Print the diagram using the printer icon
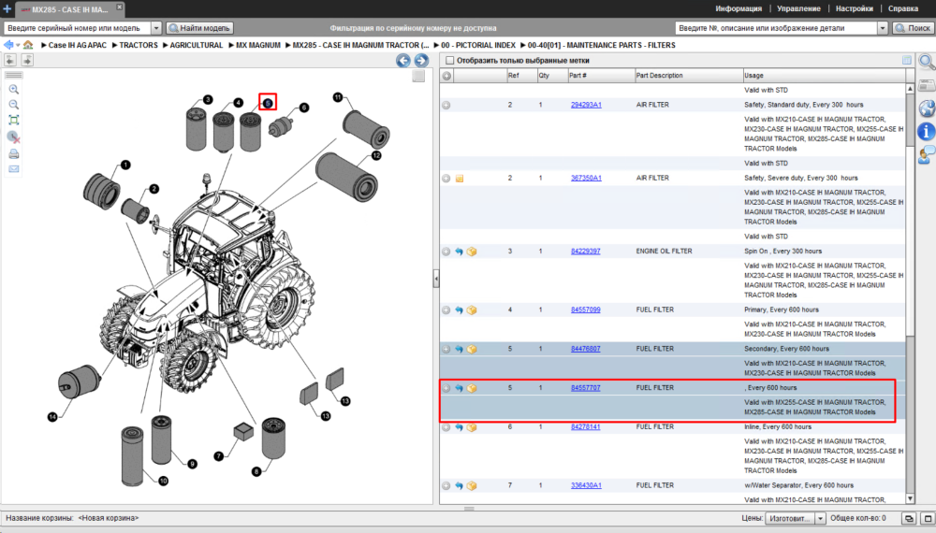Viewport: 936px width, 533px height. 13,153
